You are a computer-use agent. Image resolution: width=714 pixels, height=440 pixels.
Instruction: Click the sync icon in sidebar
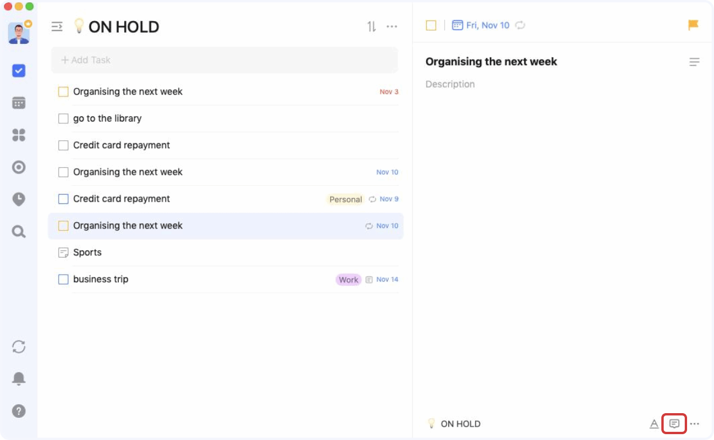(x=19, y=347)
